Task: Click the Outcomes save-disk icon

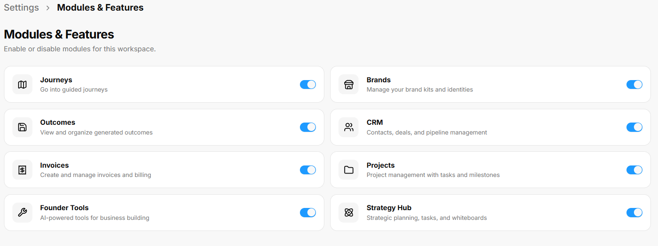Action: [x=22, y=127]
